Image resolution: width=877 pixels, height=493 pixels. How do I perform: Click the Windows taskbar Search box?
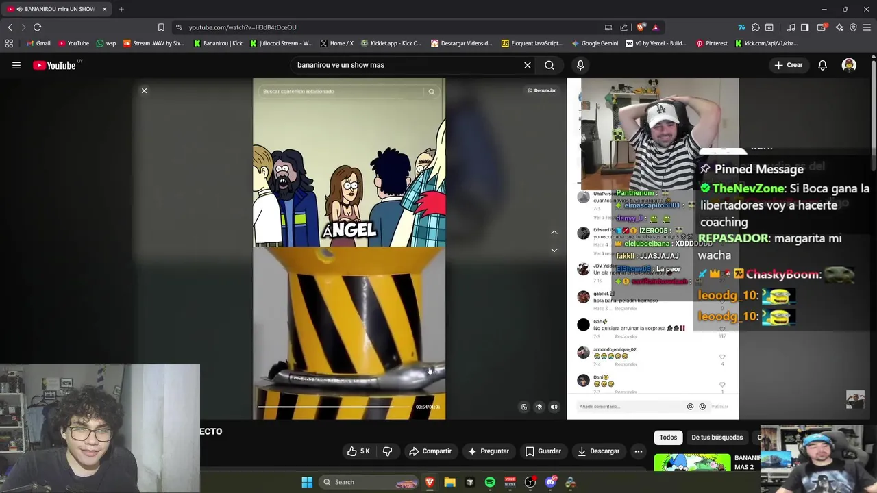click(369, 482)
